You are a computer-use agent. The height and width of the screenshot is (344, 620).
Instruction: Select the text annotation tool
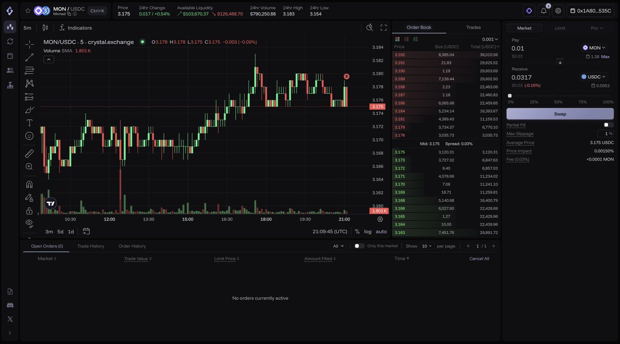29,123
